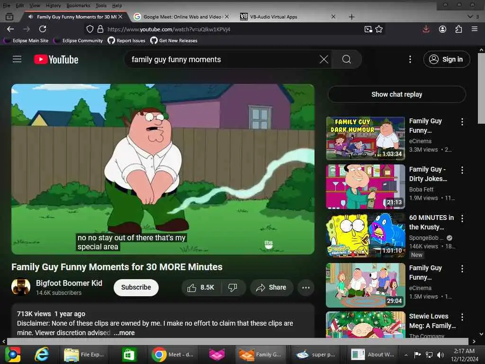Open the Tools menu
The image size is (485, 364).
(x=101, y=5)
